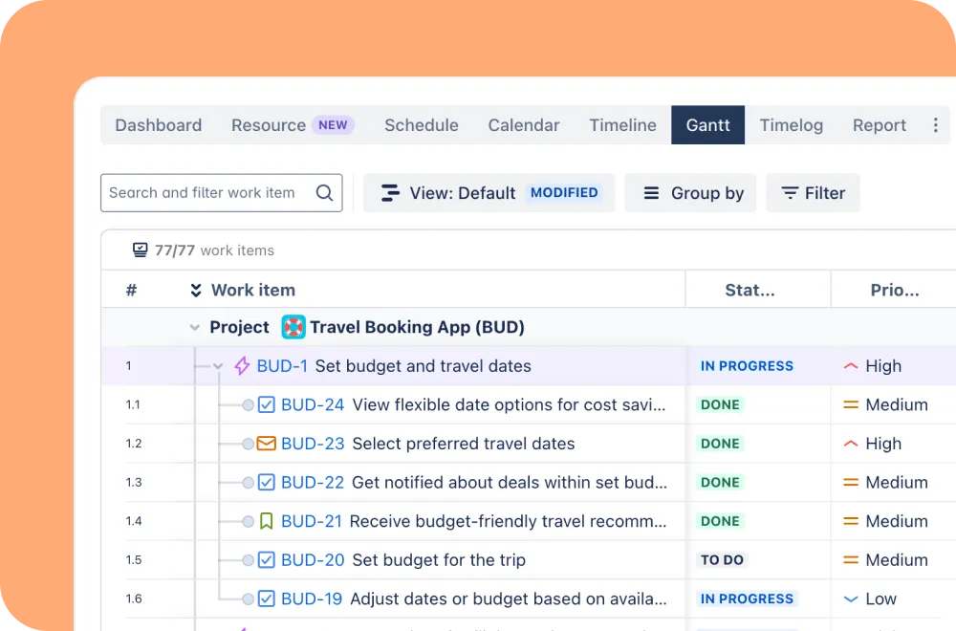
Task: Click the DONE status of BUD-24
Action: (x=720, y=404)
